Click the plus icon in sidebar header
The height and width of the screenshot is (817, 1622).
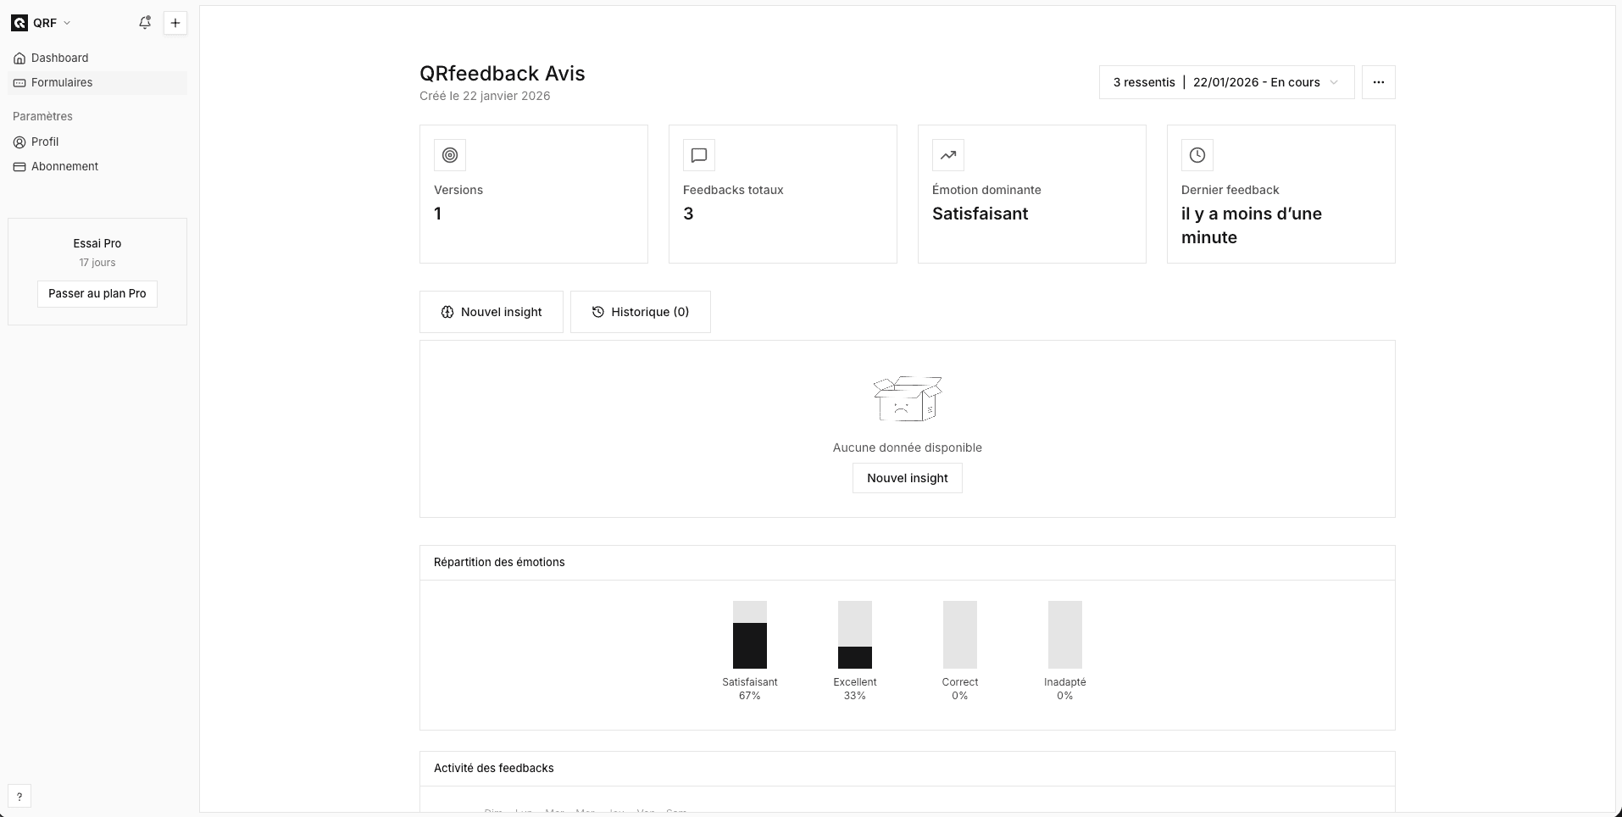[175, 23]
